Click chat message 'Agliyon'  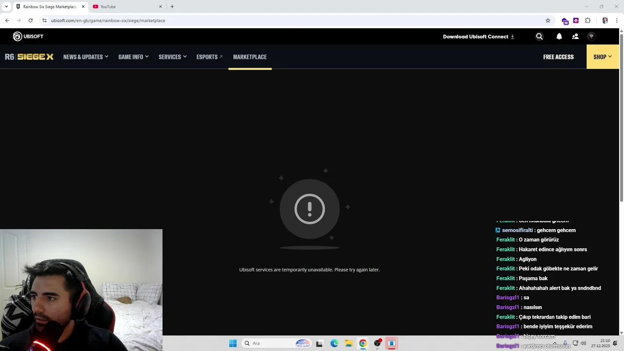pyautogui.click(x=527, y=259)
